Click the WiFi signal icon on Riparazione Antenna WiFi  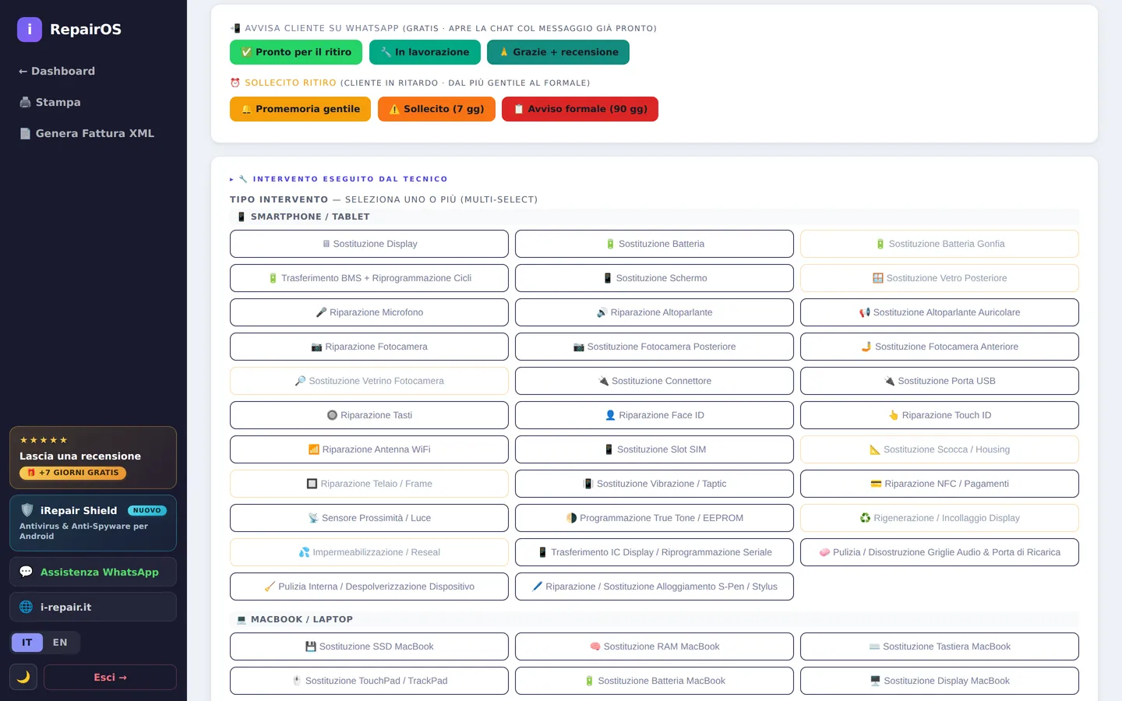[x=314, y=449]
